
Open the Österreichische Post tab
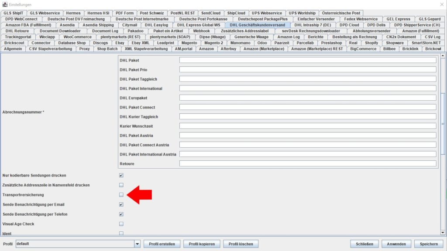coord(341,13)
